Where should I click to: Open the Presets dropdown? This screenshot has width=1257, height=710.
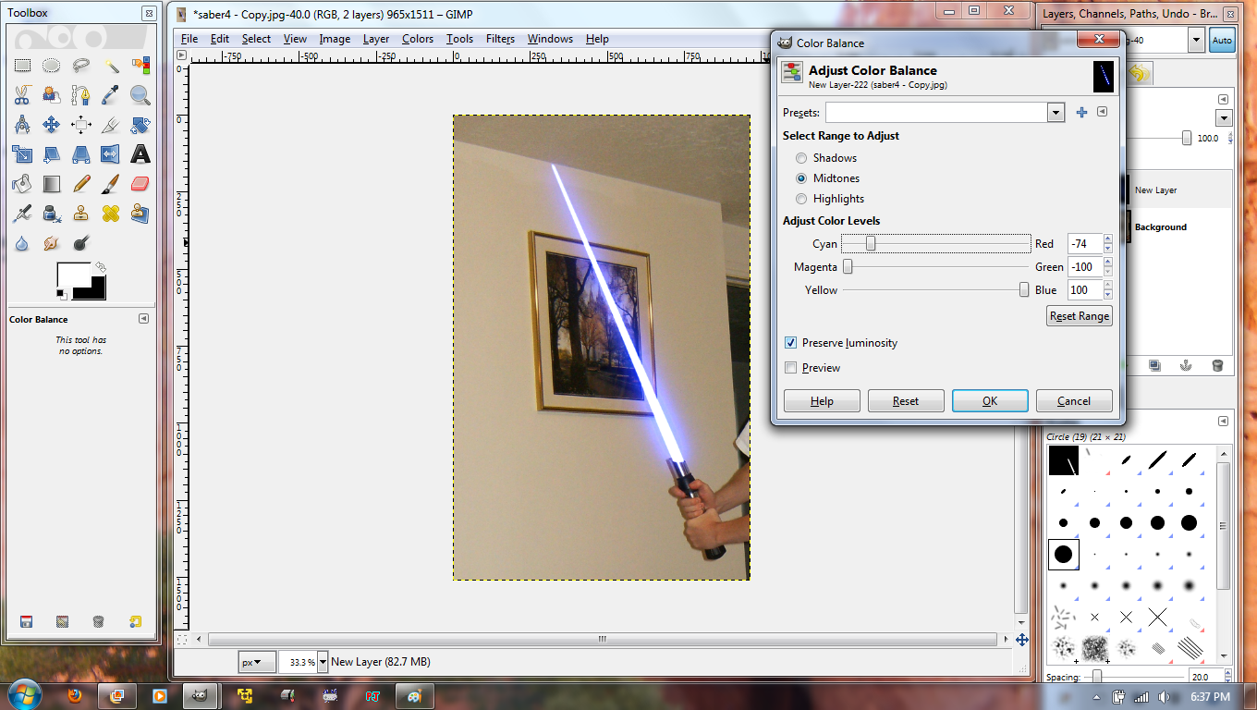[1056, 113]
